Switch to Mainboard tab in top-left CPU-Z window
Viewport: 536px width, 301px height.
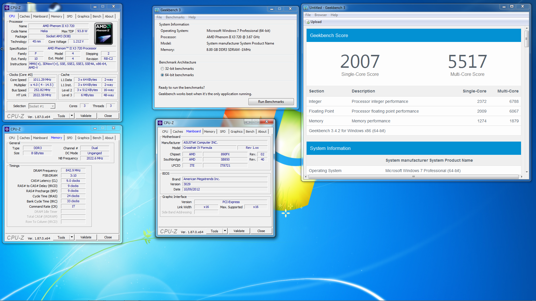40,16
